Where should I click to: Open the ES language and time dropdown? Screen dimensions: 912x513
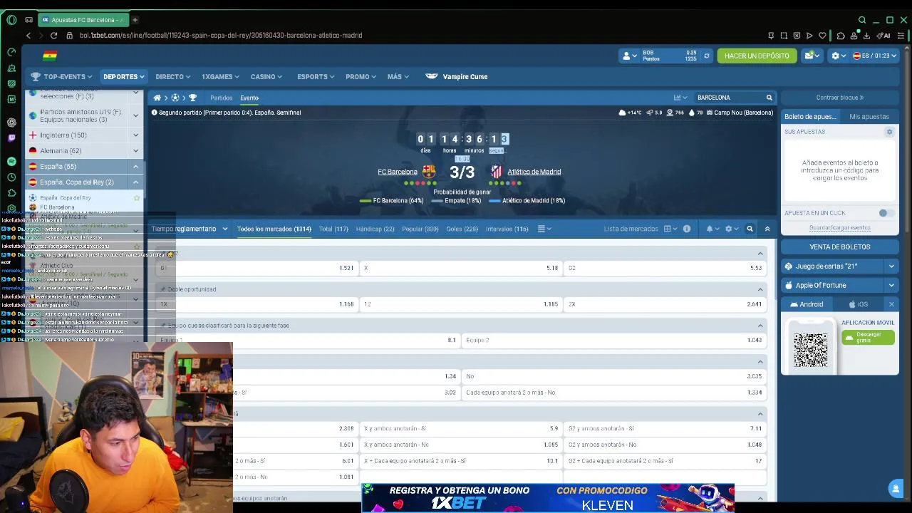coord(875,56)
